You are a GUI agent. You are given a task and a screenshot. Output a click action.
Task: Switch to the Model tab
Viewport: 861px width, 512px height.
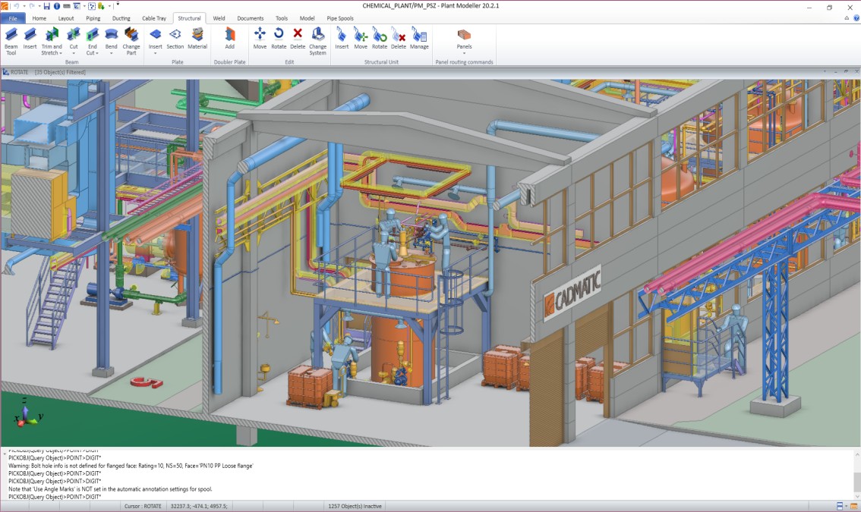(307, 18)
